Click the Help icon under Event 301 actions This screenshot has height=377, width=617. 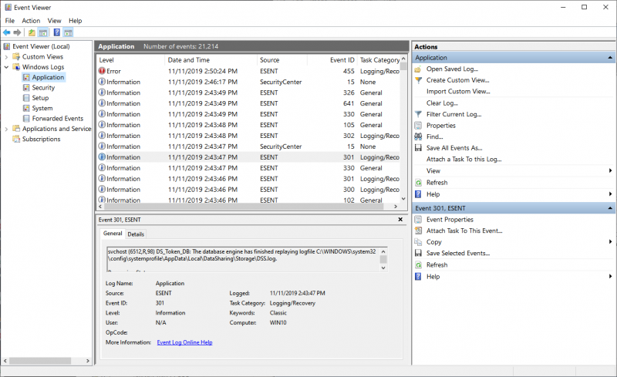pos(418,277)
